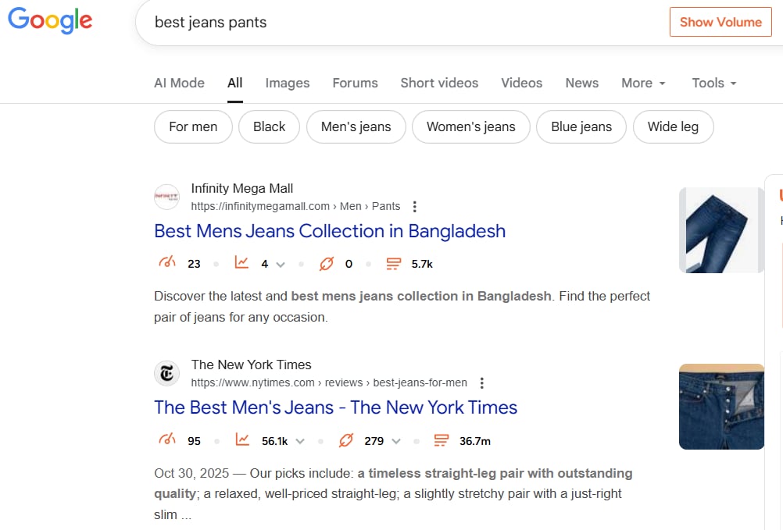Viewport: 783px width, 530px height.
Task: Open three-dot menu for New York Times result
Action: [x=482, y=382]
